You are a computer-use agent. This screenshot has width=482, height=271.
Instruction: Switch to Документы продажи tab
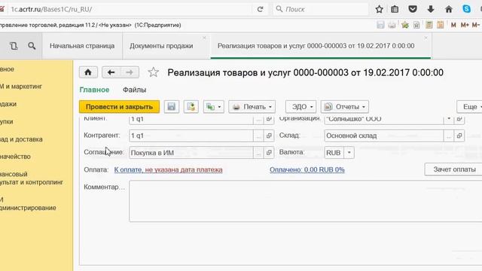(x=161, y=46)
